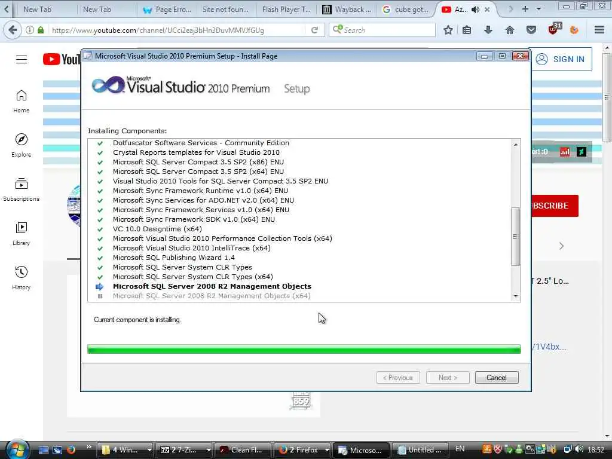Click Previous button in setup
The image size is (612, 459).
(398, 378)
